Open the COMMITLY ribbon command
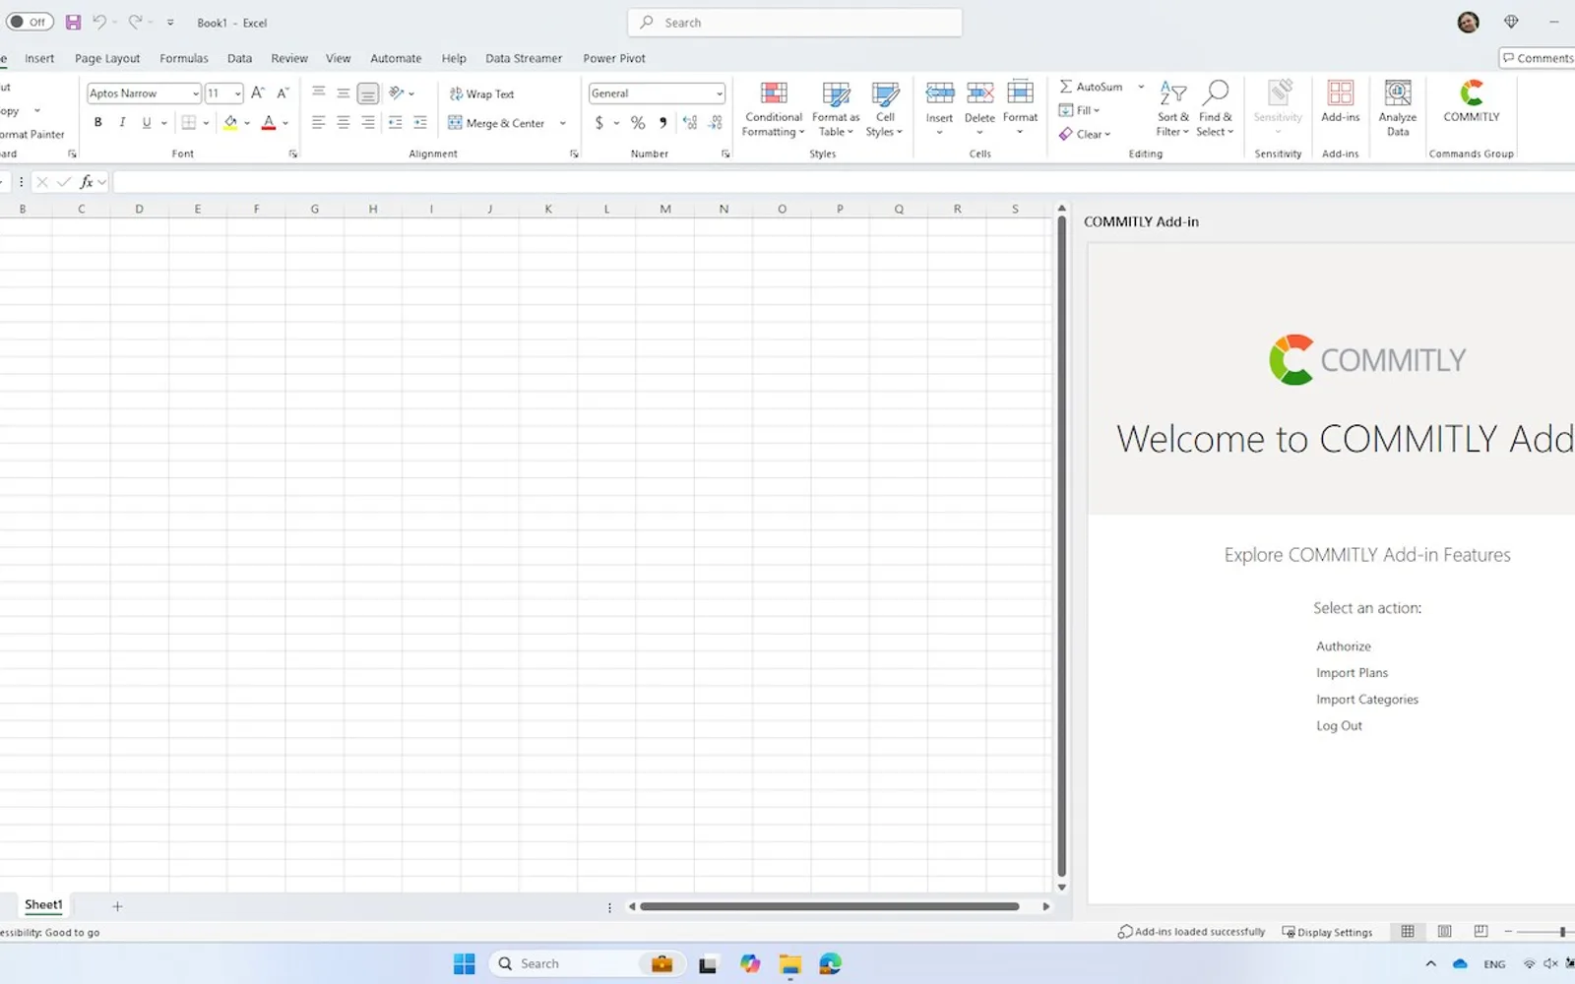The height and width of the screenshot is (984, 1575). tap(1471, 101)
